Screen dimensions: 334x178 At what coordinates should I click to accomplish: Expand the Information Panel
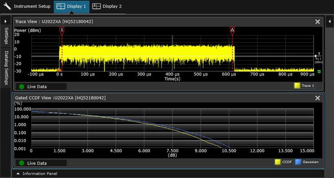tap(37, 174)
